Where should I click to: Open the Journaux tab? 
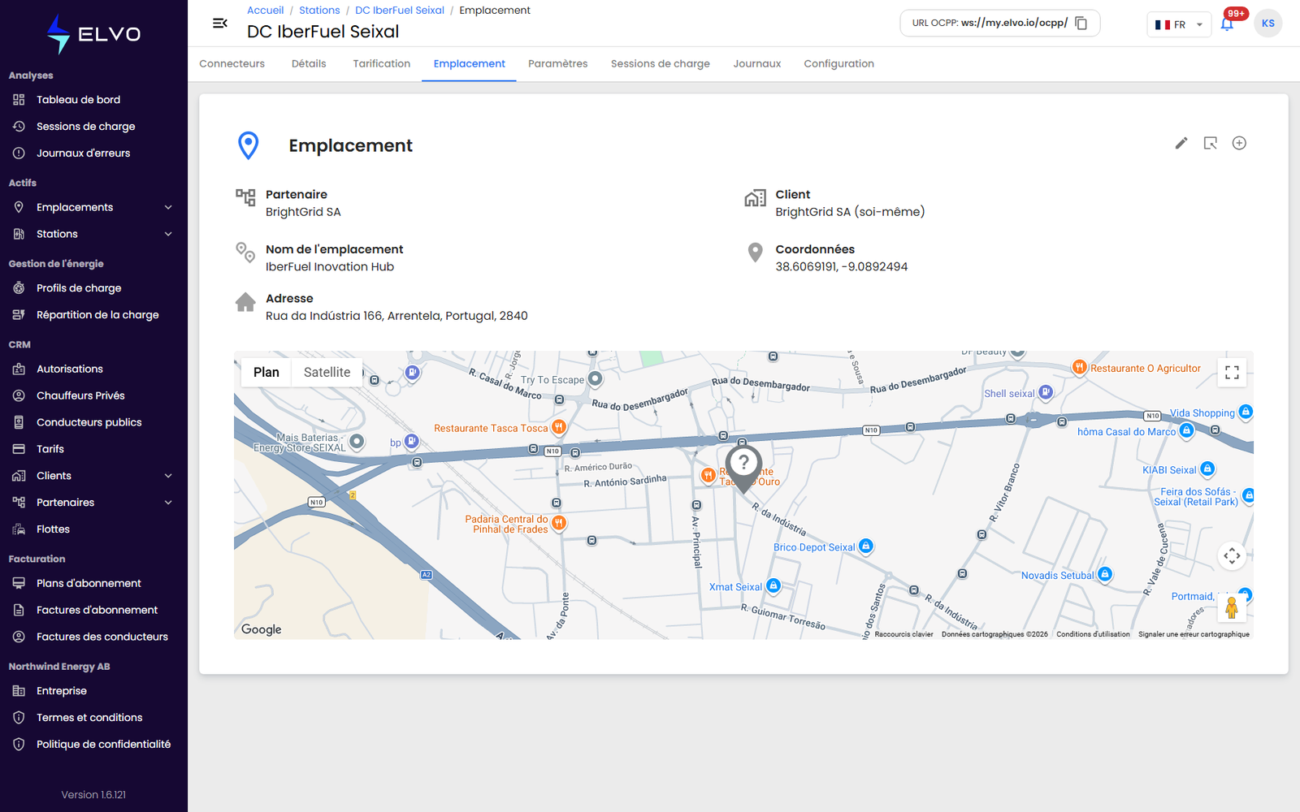pyautogui.click(x=757, y=63)
